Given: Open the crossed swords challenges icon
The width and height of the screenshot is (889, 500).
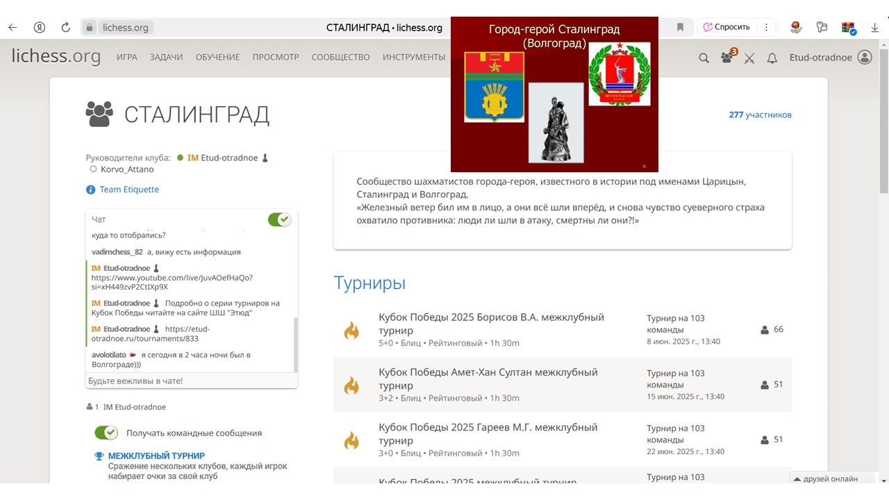Looking at the screenshot, I should point(749,58).
